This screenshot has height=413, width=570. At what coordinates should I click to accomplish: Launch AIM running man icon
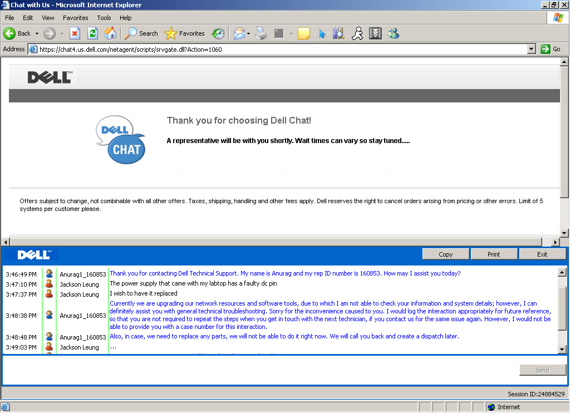pyautogui.click(x=357, y=33)
